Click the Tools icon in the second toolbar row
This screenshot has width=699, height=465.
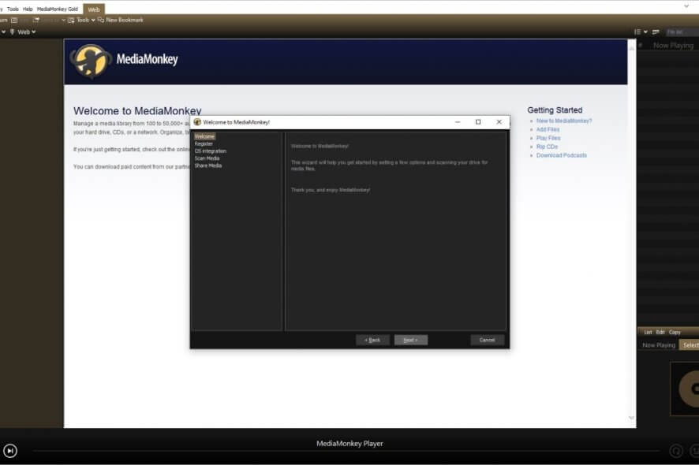coord(71,20)
